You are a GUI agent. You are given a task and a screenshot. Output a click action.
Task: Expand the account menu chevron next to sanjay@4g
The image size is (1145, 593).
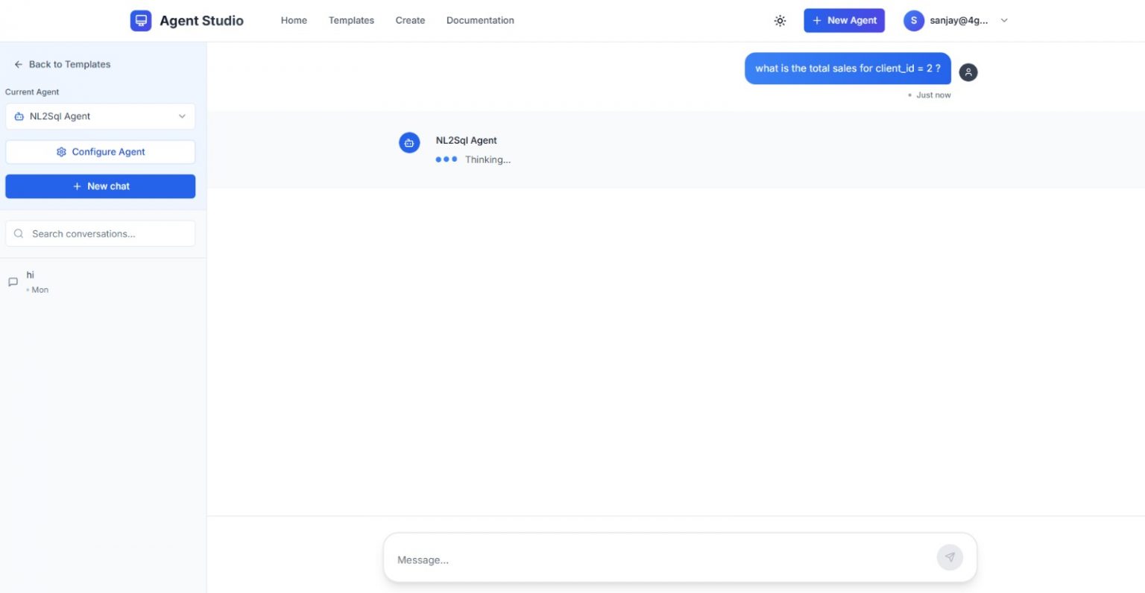1004,20
